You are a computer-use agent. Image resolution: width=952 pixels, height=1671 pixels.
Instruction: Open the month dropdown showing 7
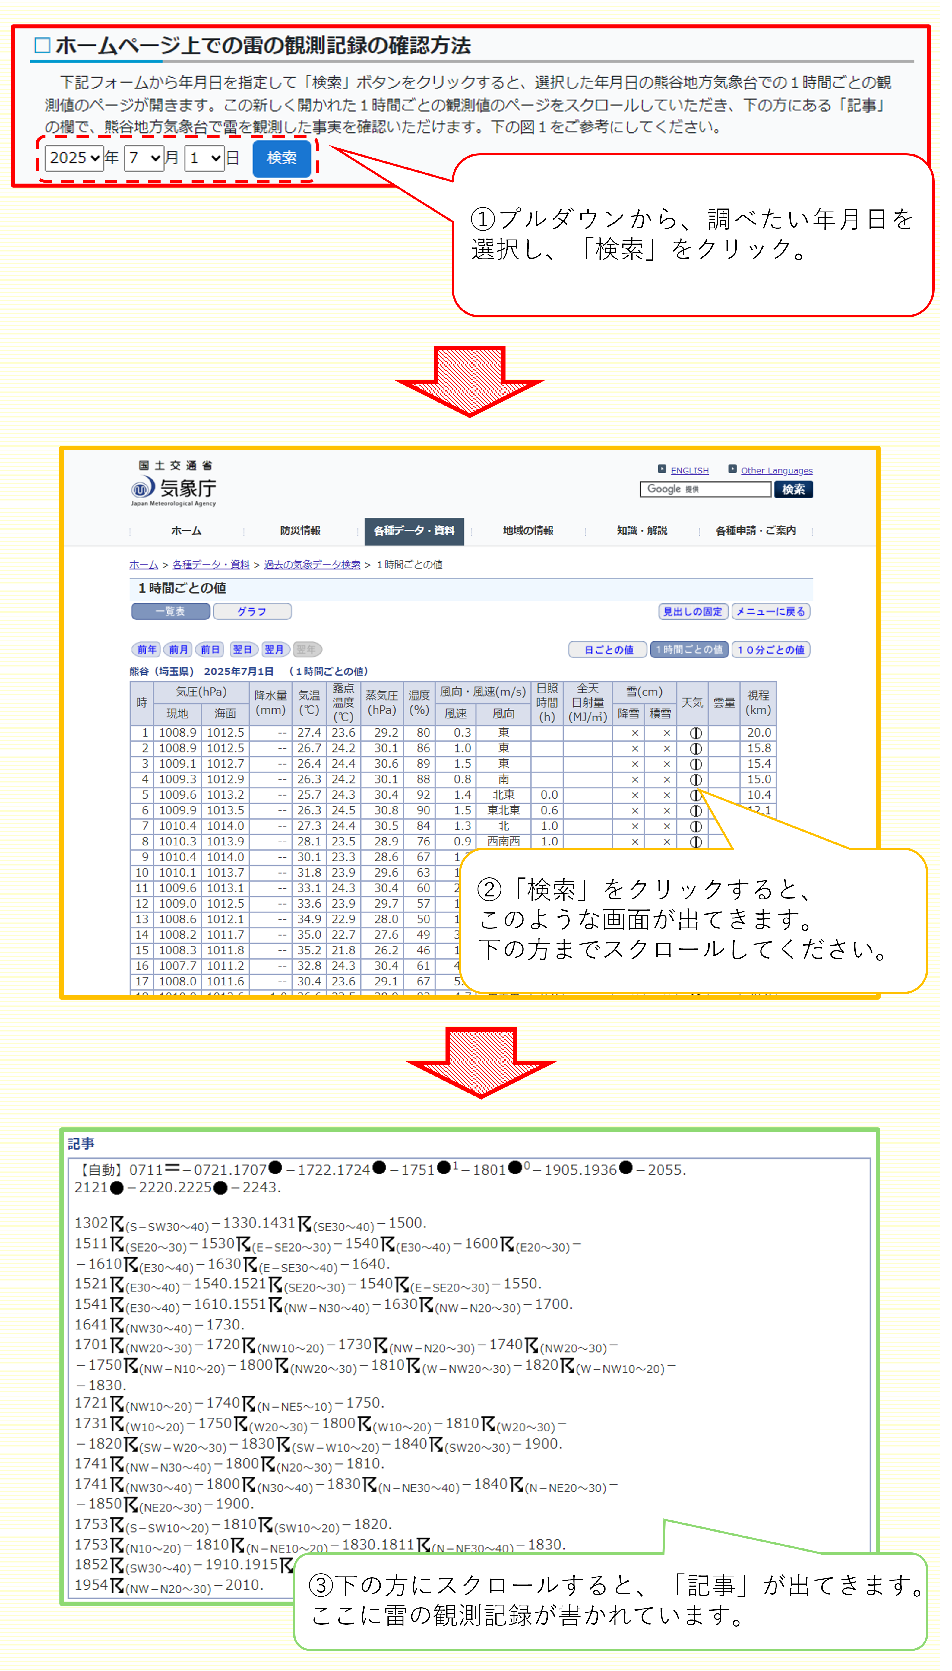pyautogui.click(x=144, y=158)
